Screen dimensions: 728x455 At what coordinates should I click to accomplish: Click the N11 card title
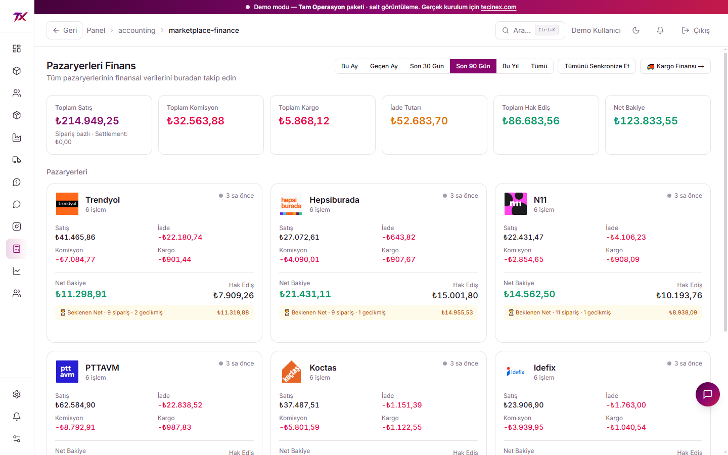click(x=540, y=200)
